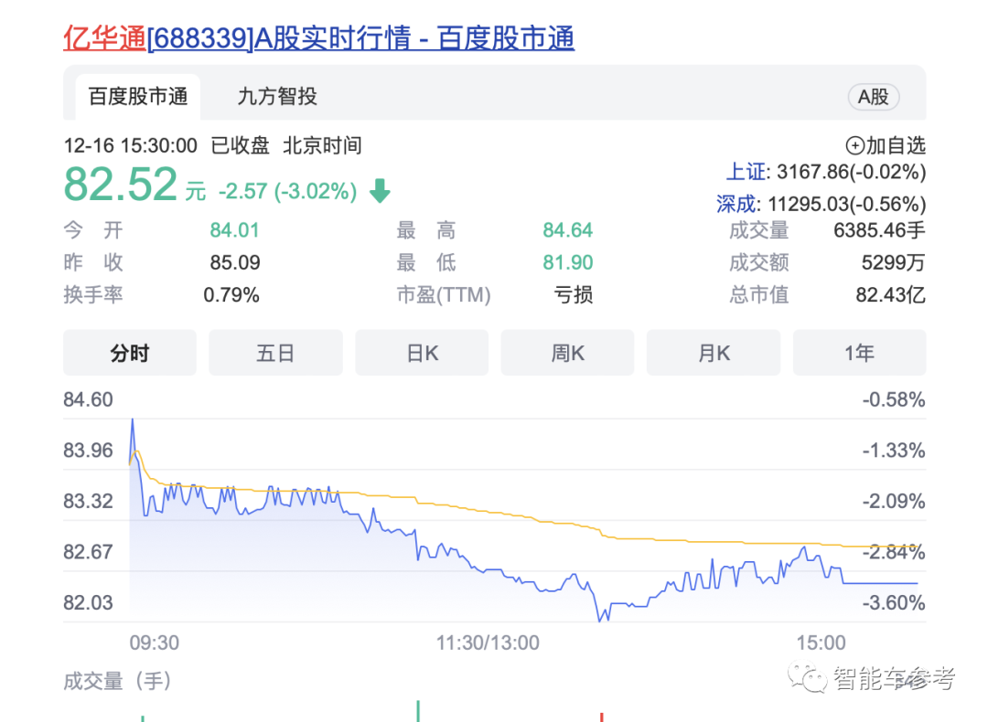This screenshot has width=988, height=722.
Task: Click the 已收盘 market status text
Action: pos(240,145)
